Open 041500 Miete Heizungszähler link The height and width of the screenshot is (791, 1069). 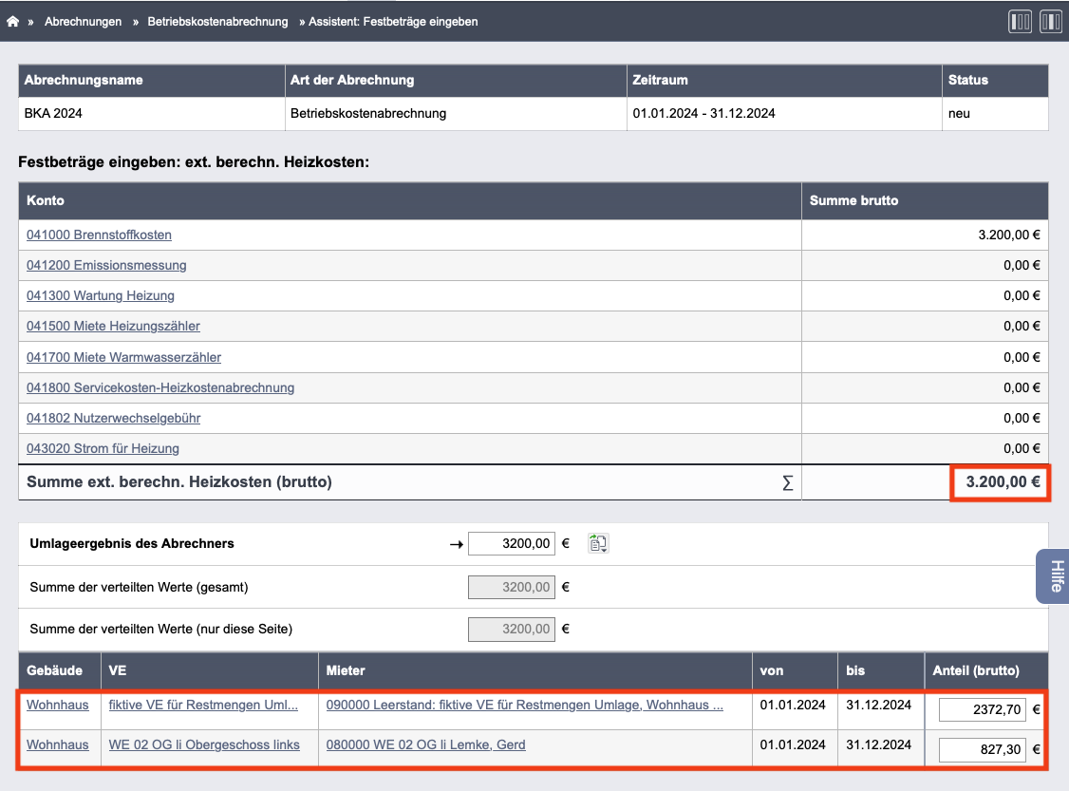tap(113, 326)
